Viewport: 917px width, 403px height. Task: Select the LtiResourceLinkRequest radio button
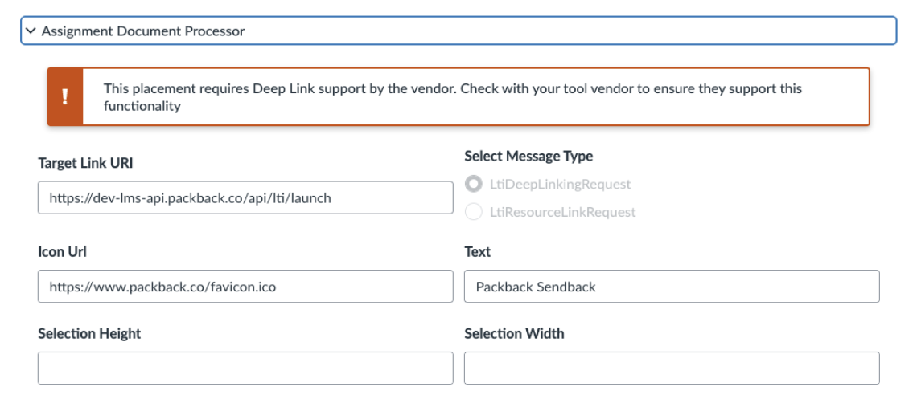474,212
